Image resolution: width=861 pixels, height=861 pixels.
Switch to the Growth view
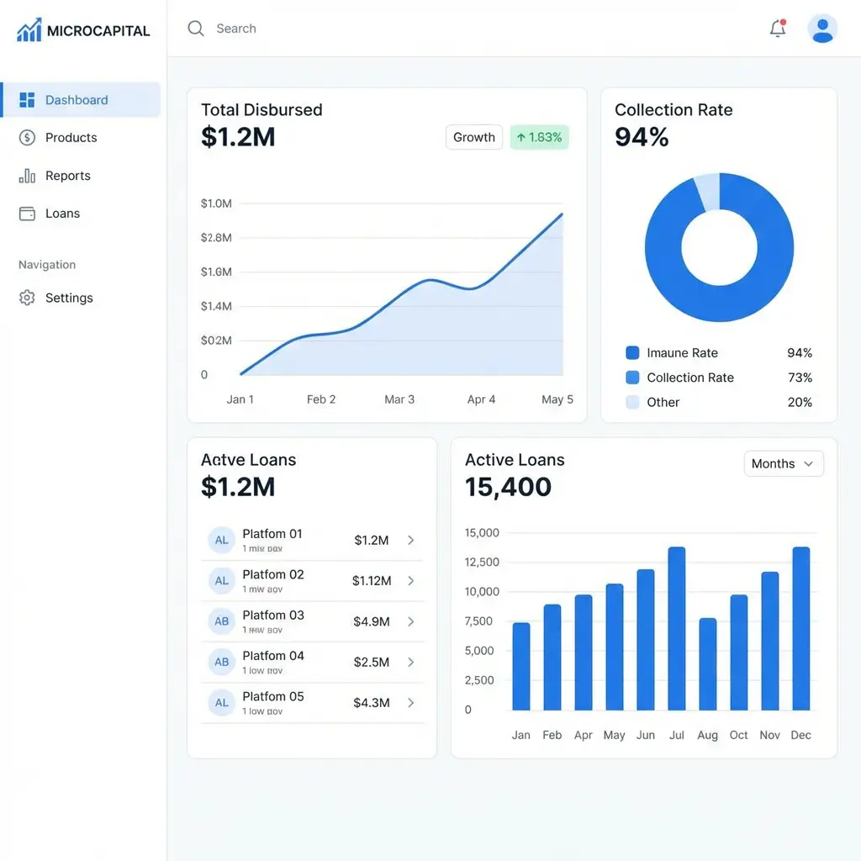pos(473,137)
